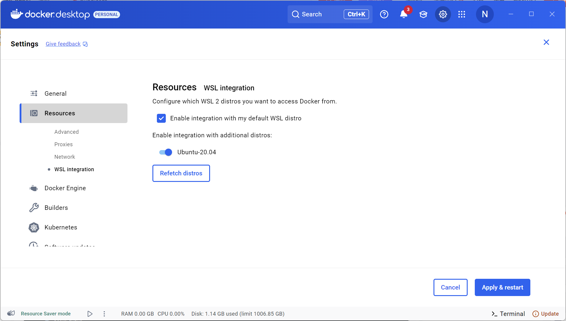The width and height of the screenshot is (566, 321).
Task: Open the Docker Engine settings page
Action: click(65, 188)
